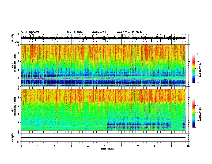Click the "10" tick on the Time axis
Screen dimensions: 212x164
coord(188,146)
